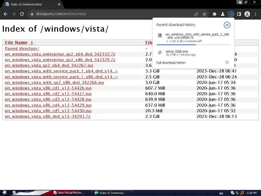Click the 607.7 MiB size cell
The width and height of the screenshot is (261, 196).
click(155, 88)
